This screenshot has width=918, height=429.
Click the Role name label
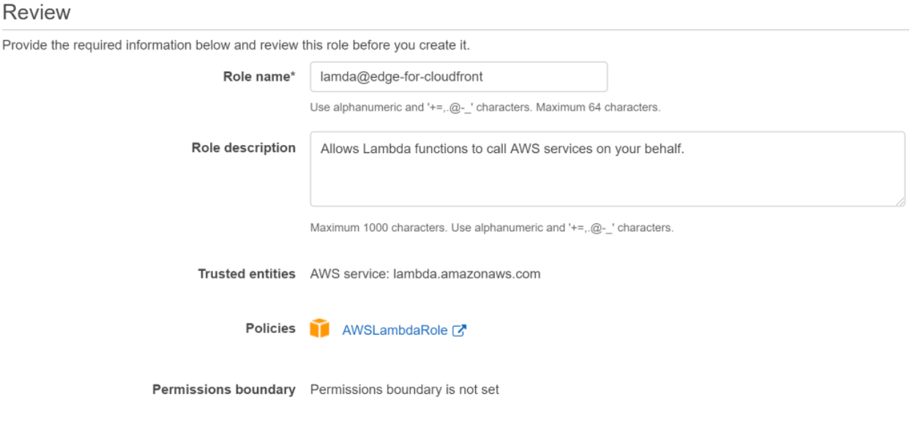pyautogui.click(x=255, y=77)
